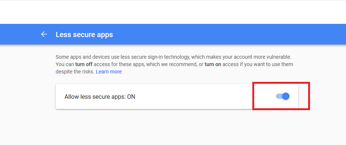Click the light blue track of the switch
This screenshot has height=145, width=346.
point(279,96)
